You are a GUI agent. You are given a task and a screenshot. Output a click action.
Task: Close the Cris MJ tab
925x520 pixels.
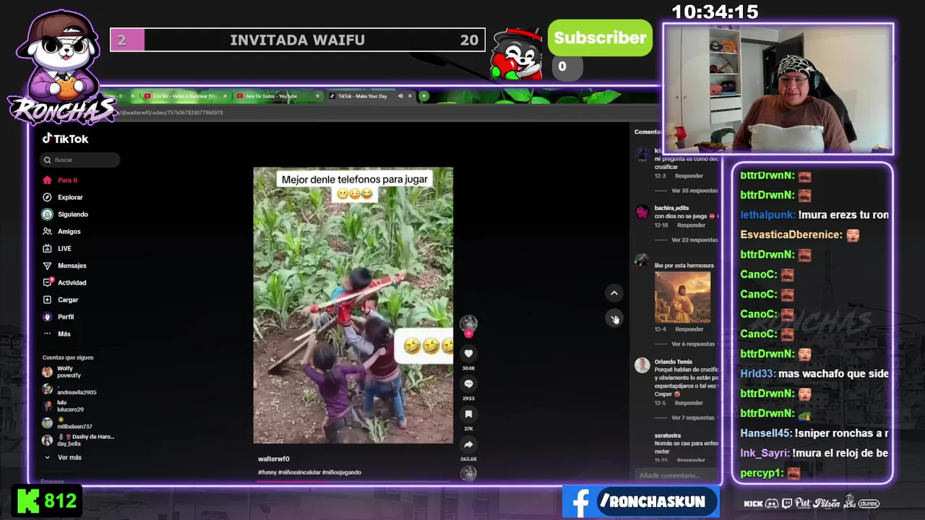tap(225, 96)
